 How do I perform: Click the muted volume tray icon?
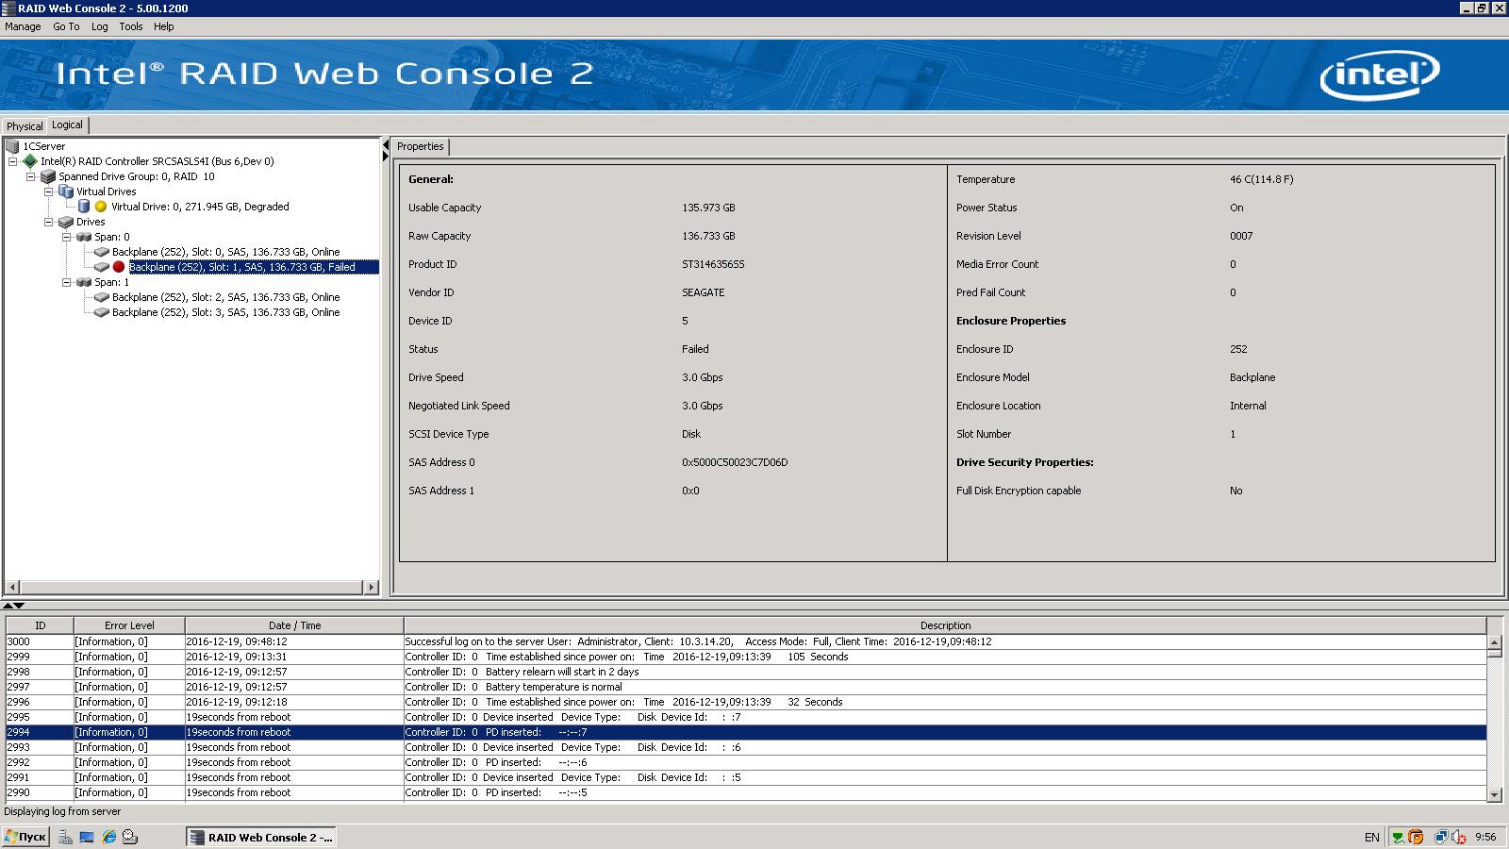pyautogui.click(x=1459, y=837)
